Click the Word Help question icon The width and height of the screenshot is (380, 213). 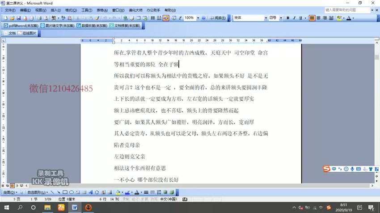(203, 18)
